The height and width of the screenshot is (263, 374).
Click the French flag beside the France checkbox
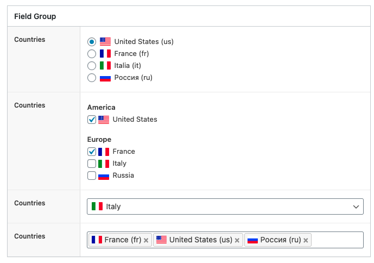[104, 152]
